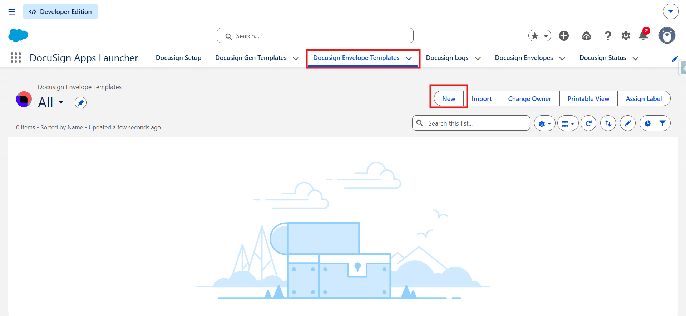Open the Notifications bell
Viewport: 686px width, 316px height.
643,35
